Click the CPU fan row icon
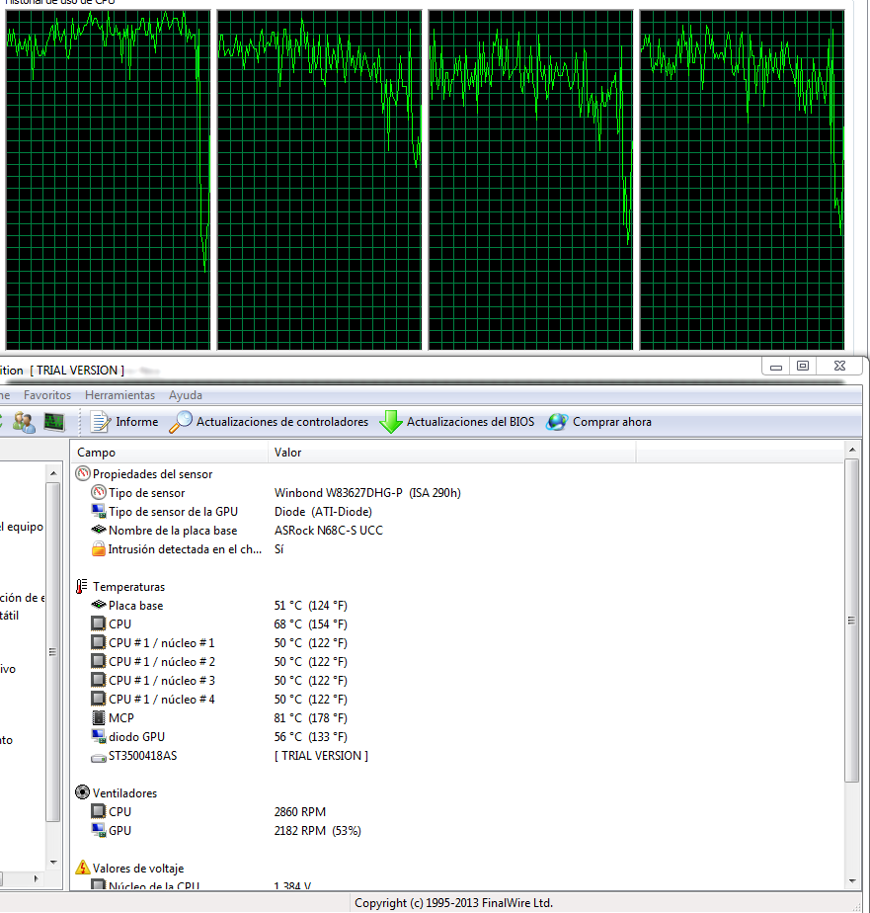This screenshot has width=870, height=913. [x=99, y=811]
